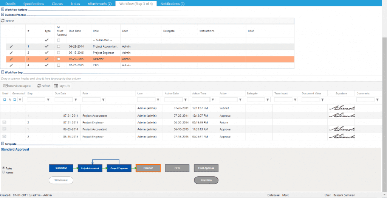Edit row 2 Project Engineer pencil icon
387x198 pixels.
click(x=11, y=53)
